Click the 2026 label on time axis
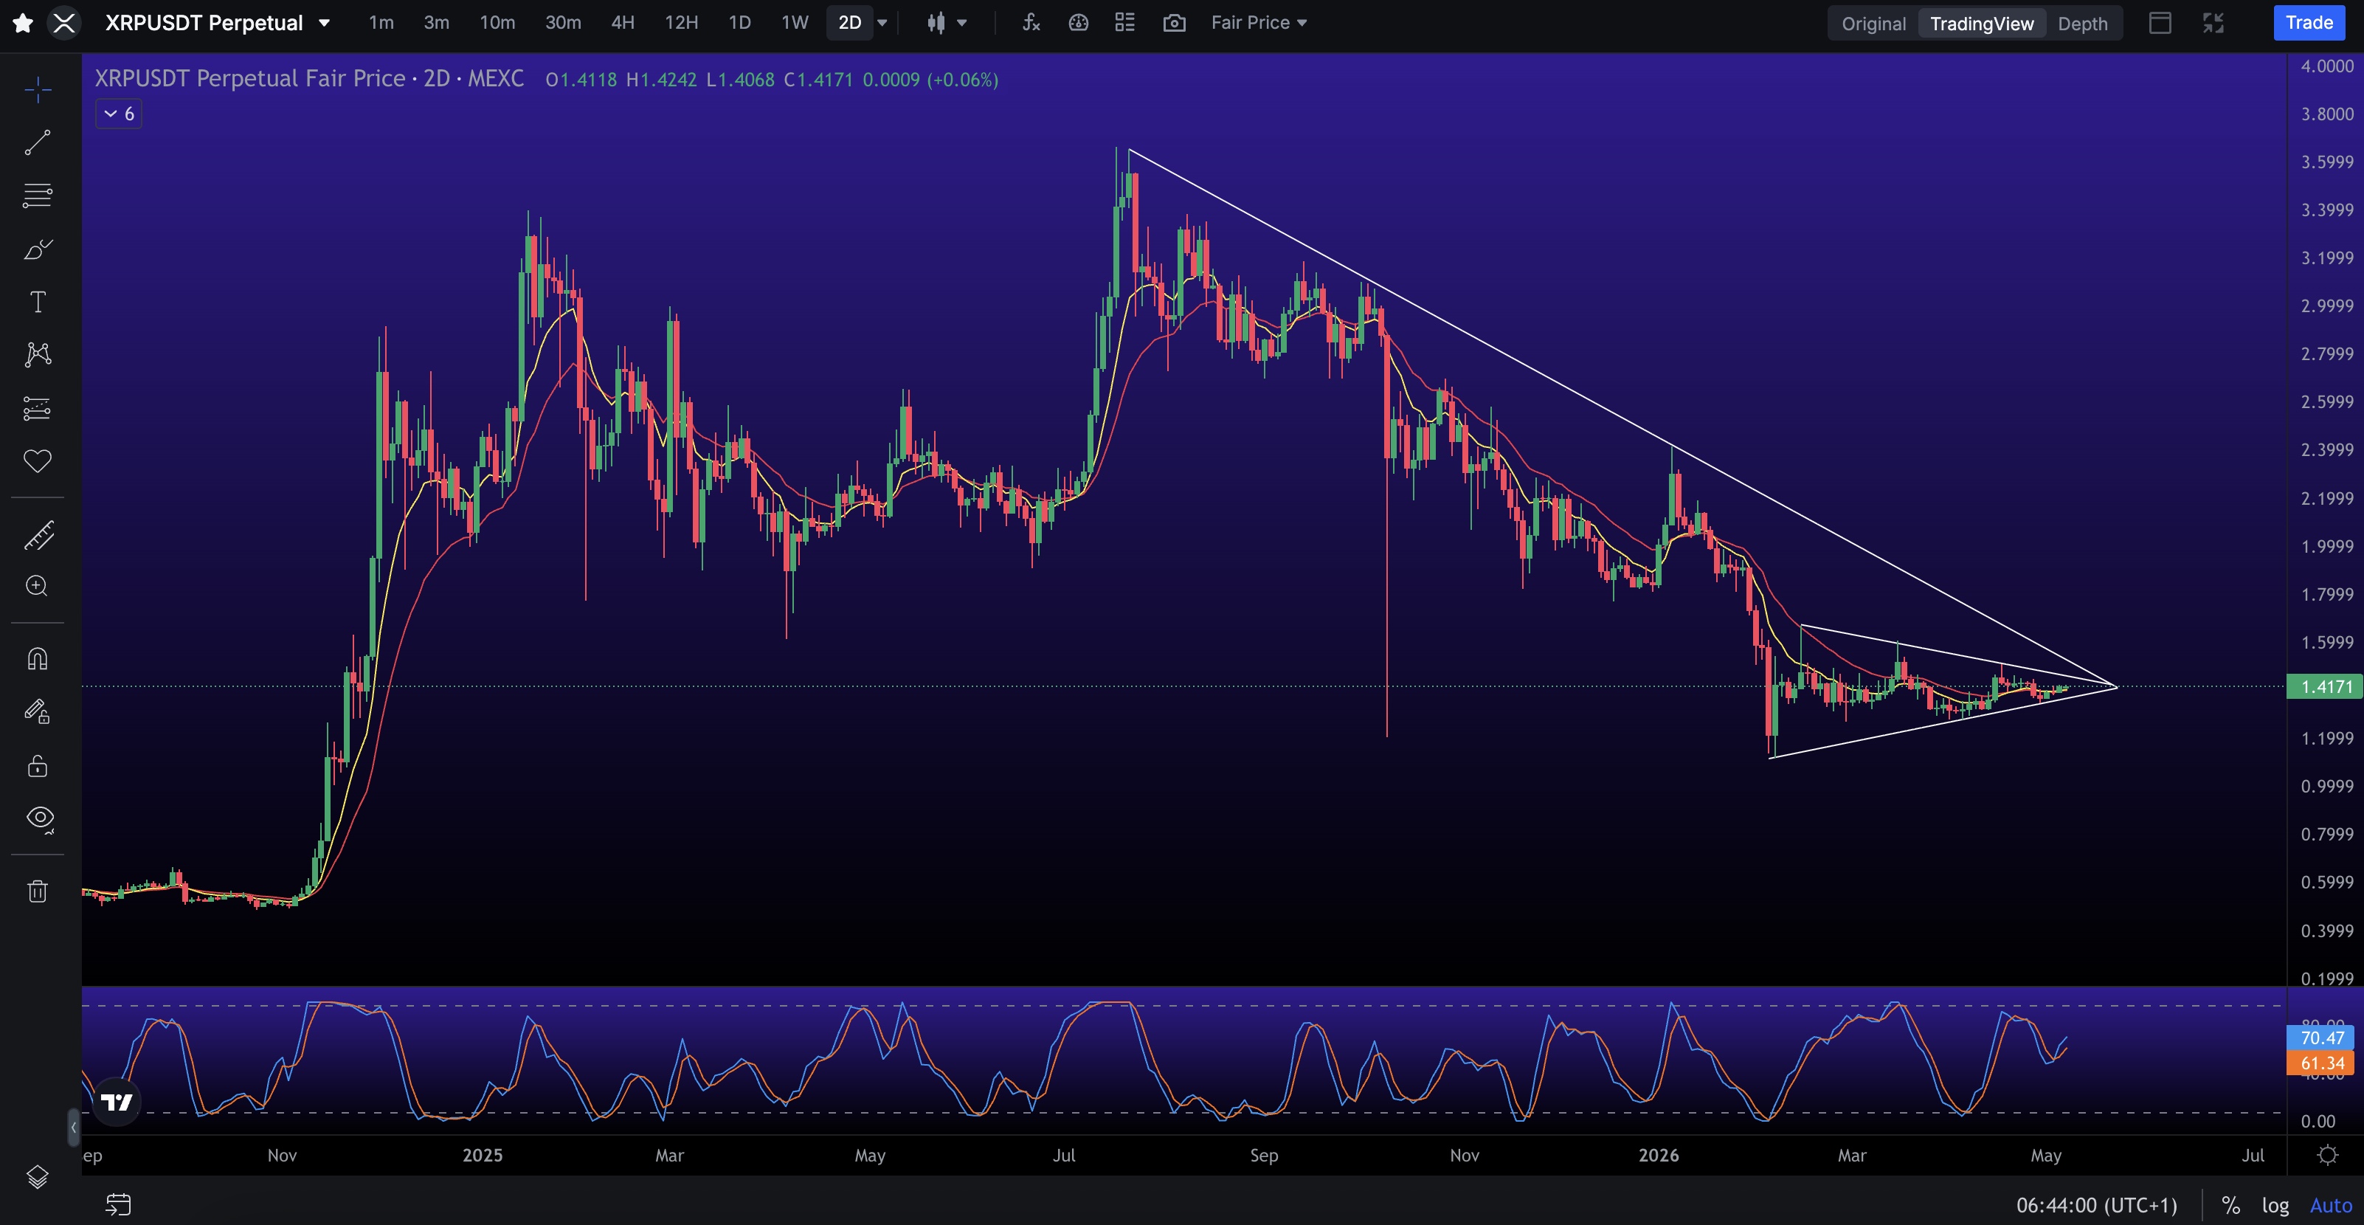 click(x=1659, y=1155)
